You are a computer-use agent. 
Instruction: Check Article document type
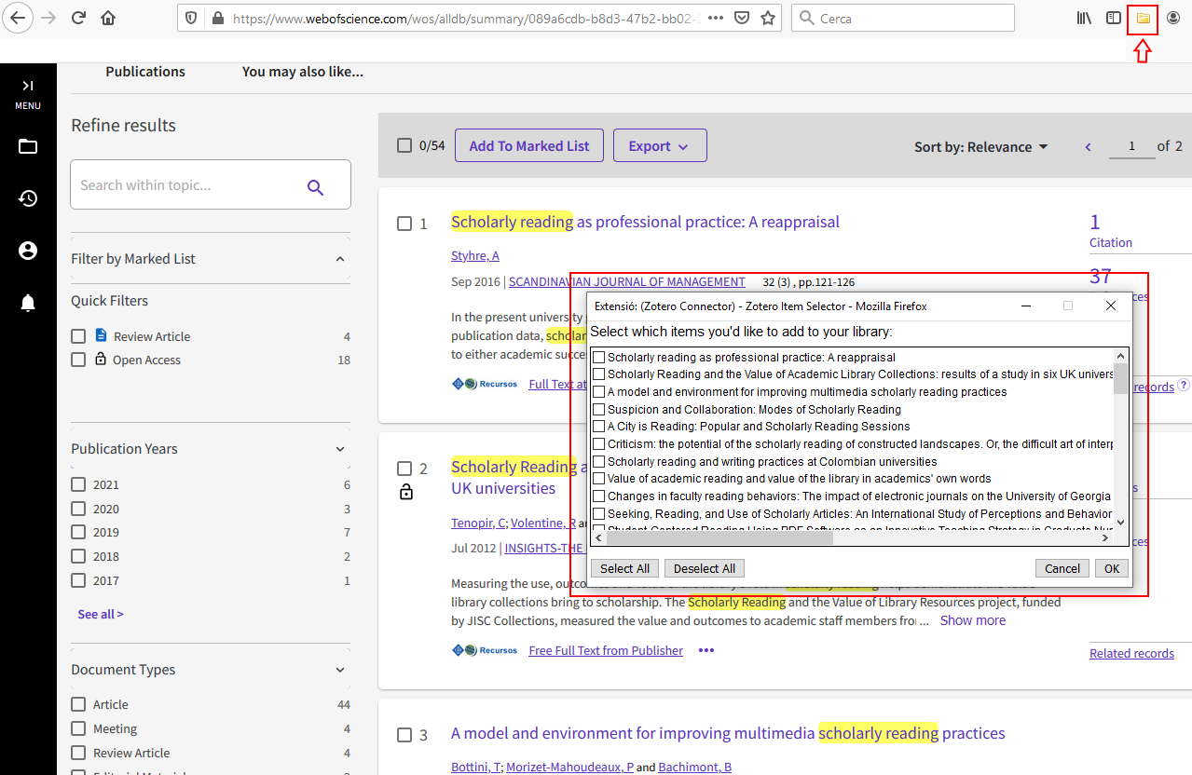point(78,704)
